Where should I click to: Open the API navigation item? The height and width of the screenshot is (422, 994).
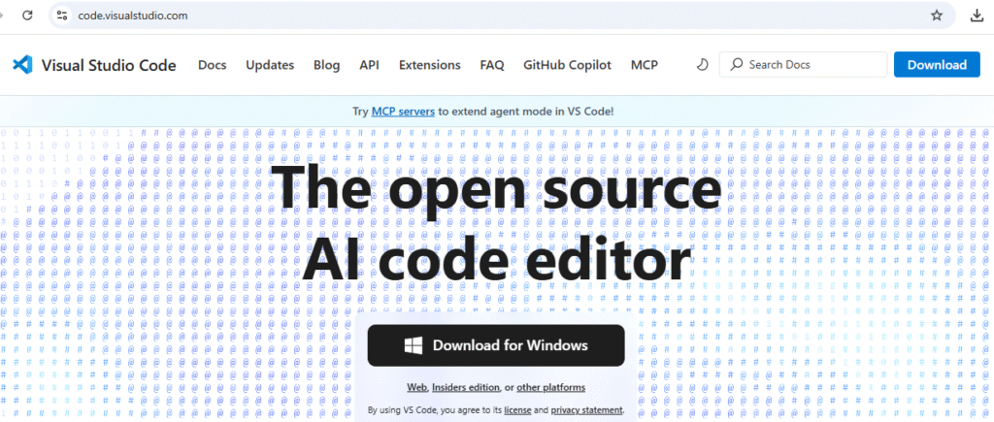[369, 65]
